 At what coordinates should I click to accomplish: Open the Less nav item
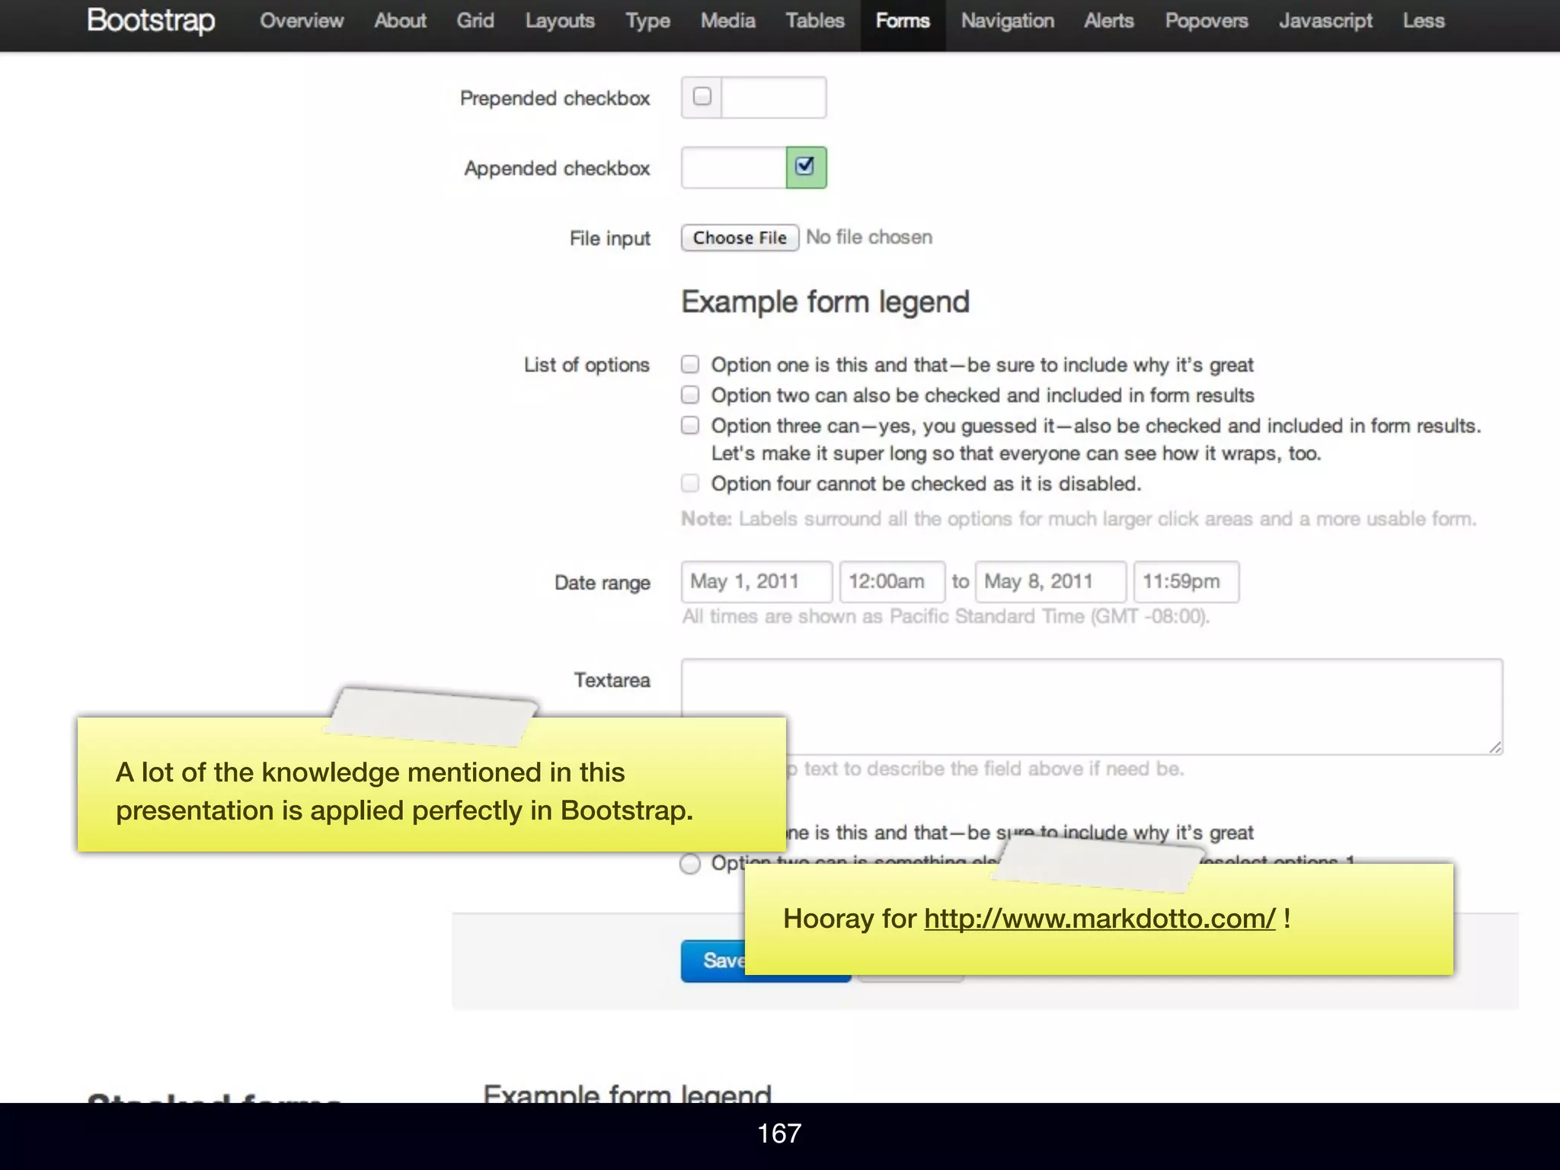(x=1423, y=21)
